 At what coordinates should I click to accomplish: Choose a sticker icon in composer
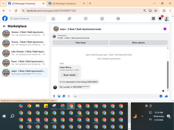tap(64, 96)
